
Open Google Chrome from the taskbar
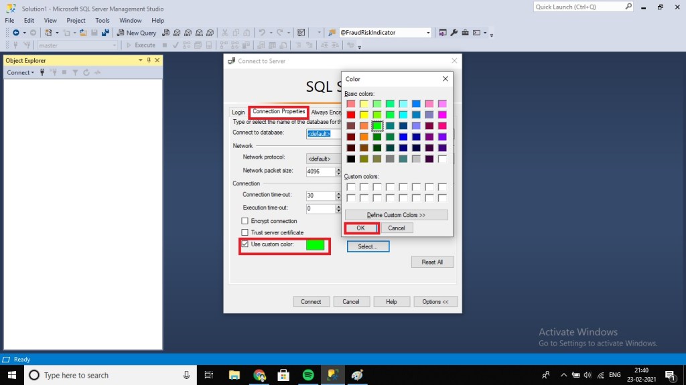coord(259,375)
